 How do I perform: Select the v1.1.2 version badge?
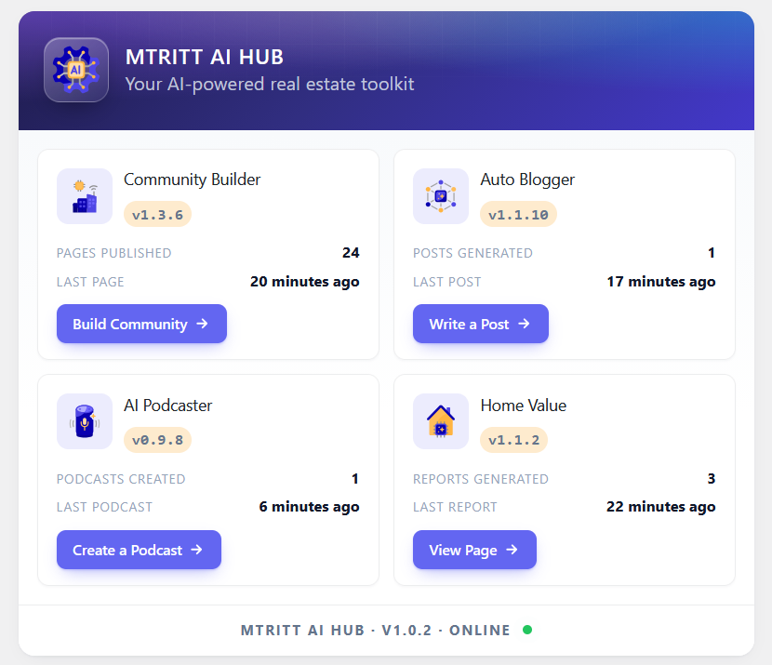[x=514, y=440]
